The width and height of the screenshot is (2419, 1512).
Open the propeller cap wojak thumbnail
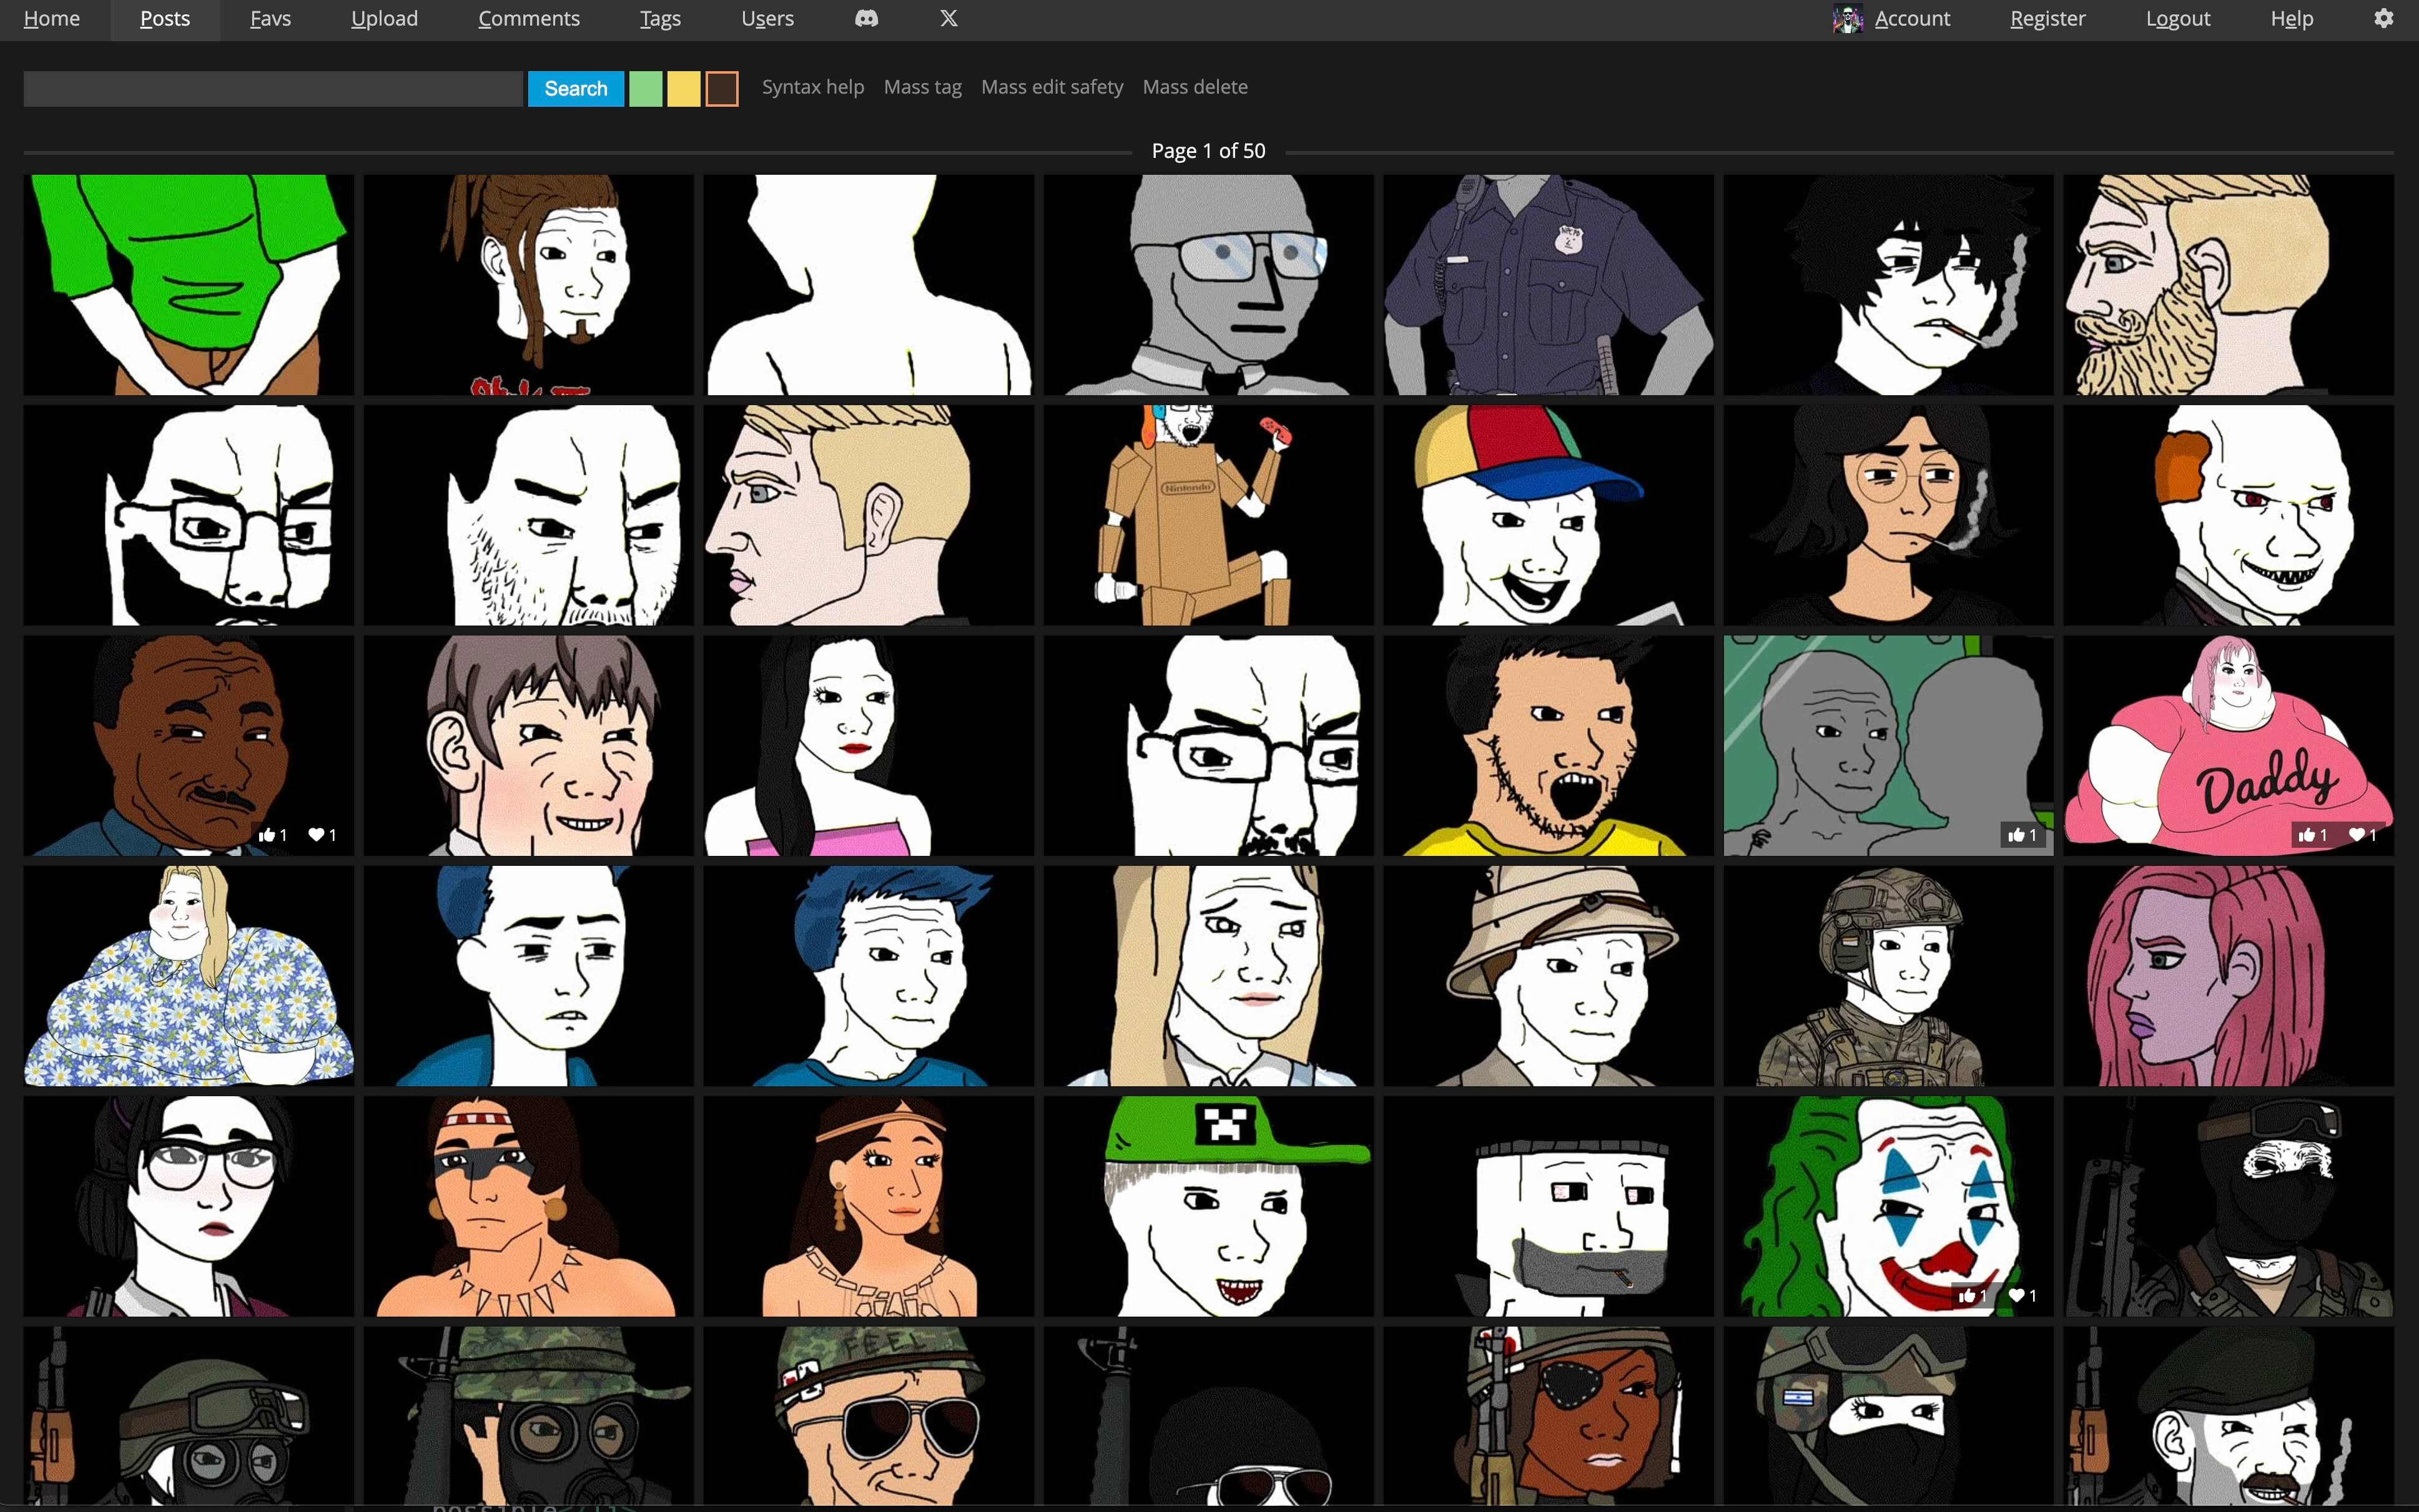point(1548,515)
